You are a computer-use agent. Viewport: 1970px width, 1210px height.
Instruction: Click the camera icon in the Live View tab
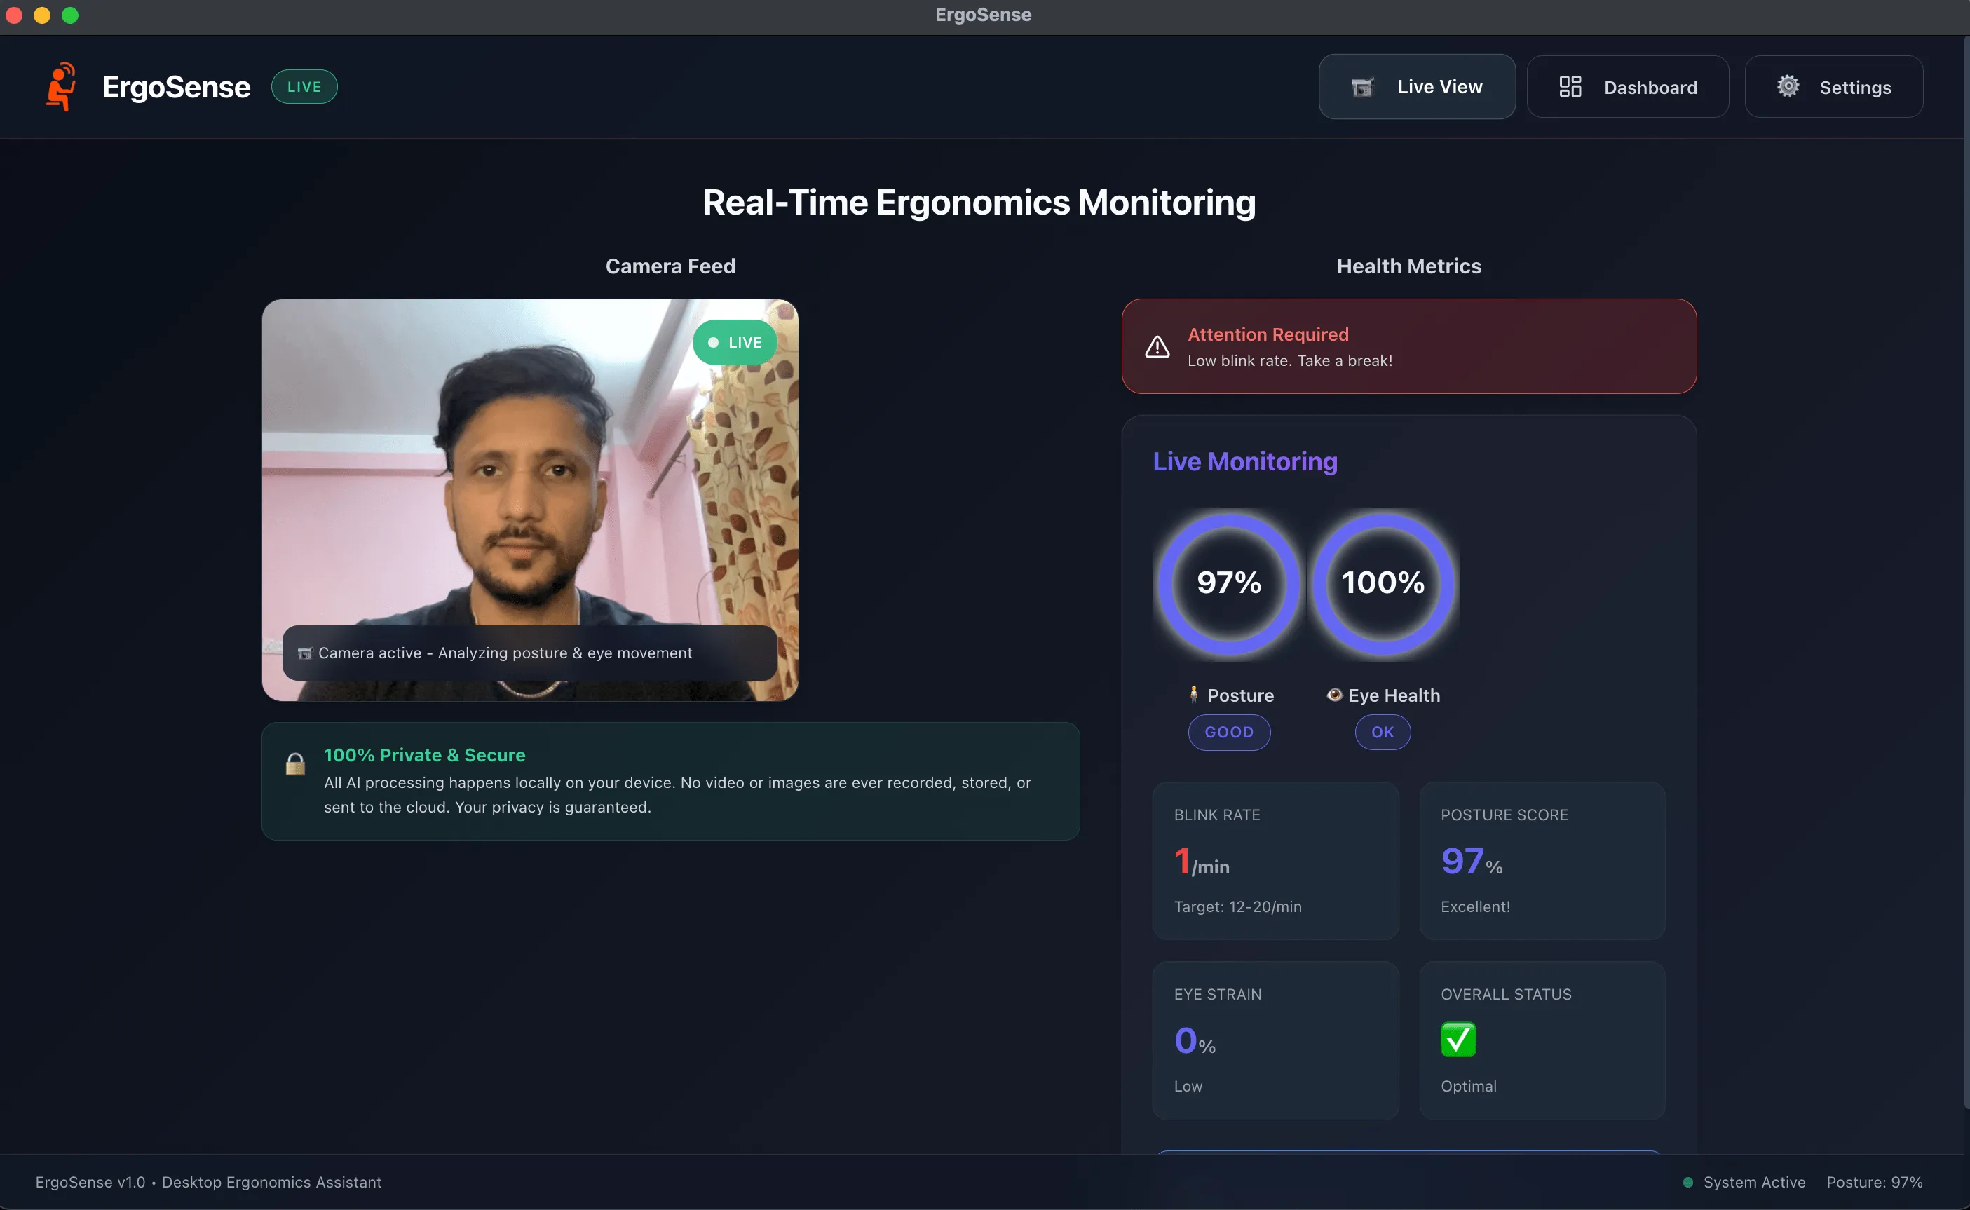pos(1363,87)
